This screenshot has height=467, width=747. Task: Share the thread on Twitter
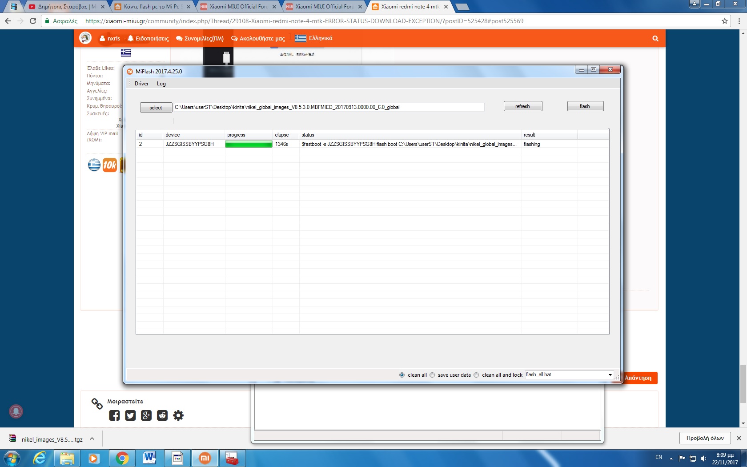coord(130,415)
